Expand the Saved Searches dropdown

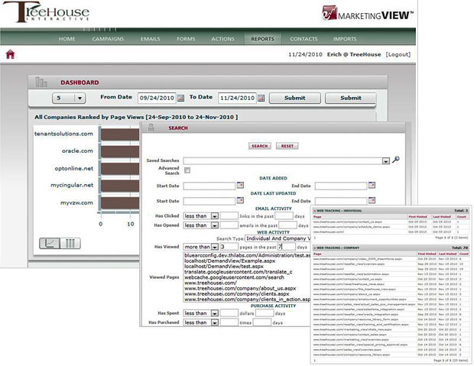[x=385, y=161]
